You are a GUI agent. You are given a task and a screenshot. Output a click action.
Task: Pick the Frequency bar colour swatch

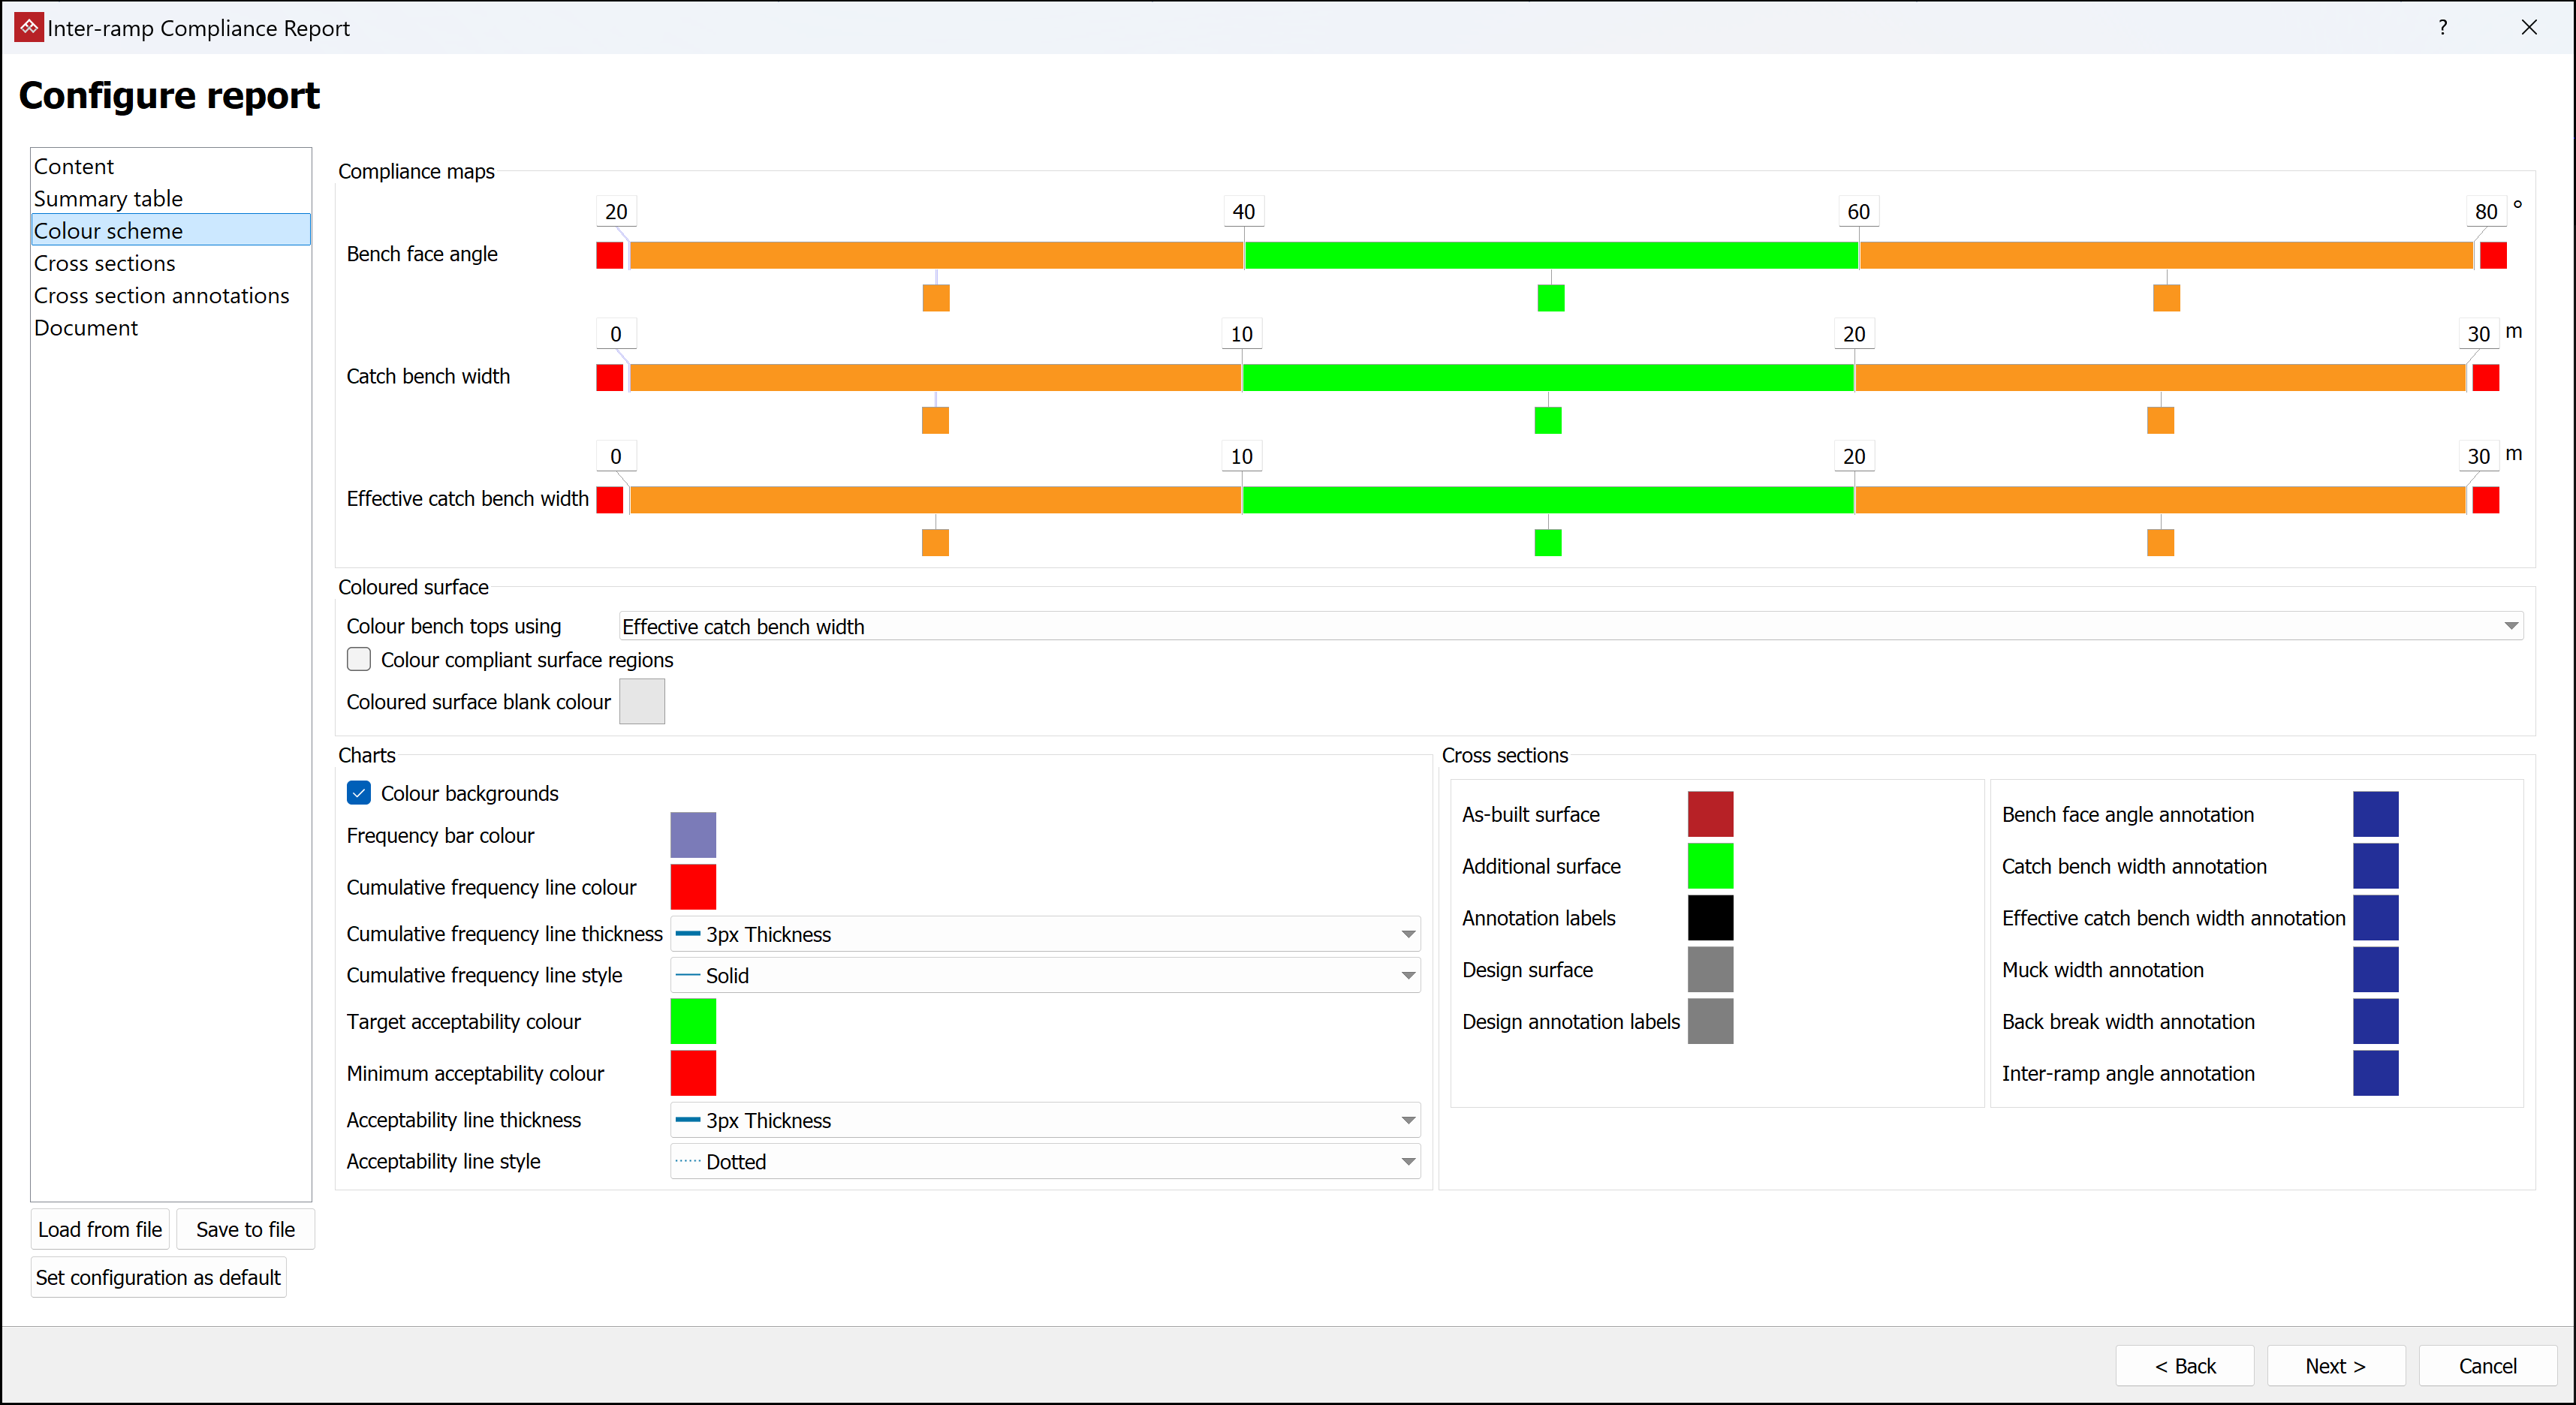click(693, 835)
